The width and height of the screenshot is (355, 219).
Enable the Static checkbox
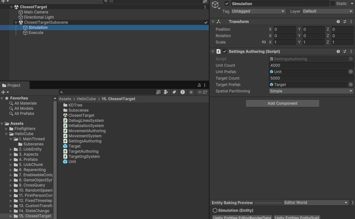coord(332,4)
